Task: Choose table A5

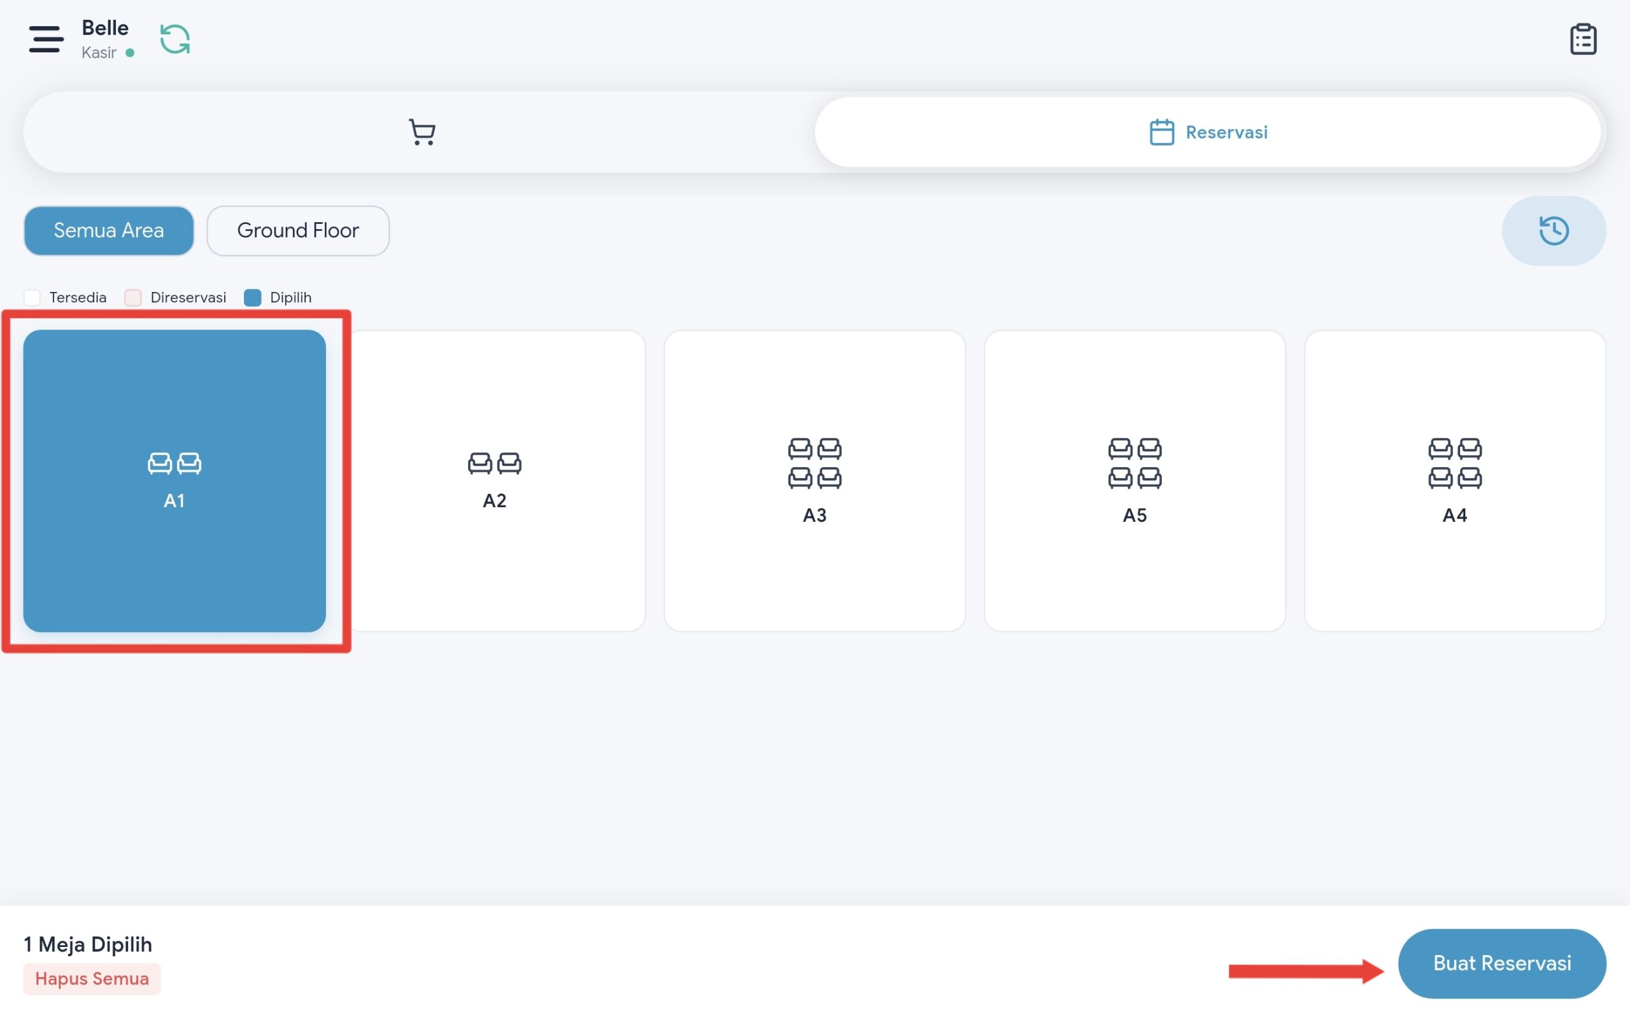Action: (x=1134, y=480)
